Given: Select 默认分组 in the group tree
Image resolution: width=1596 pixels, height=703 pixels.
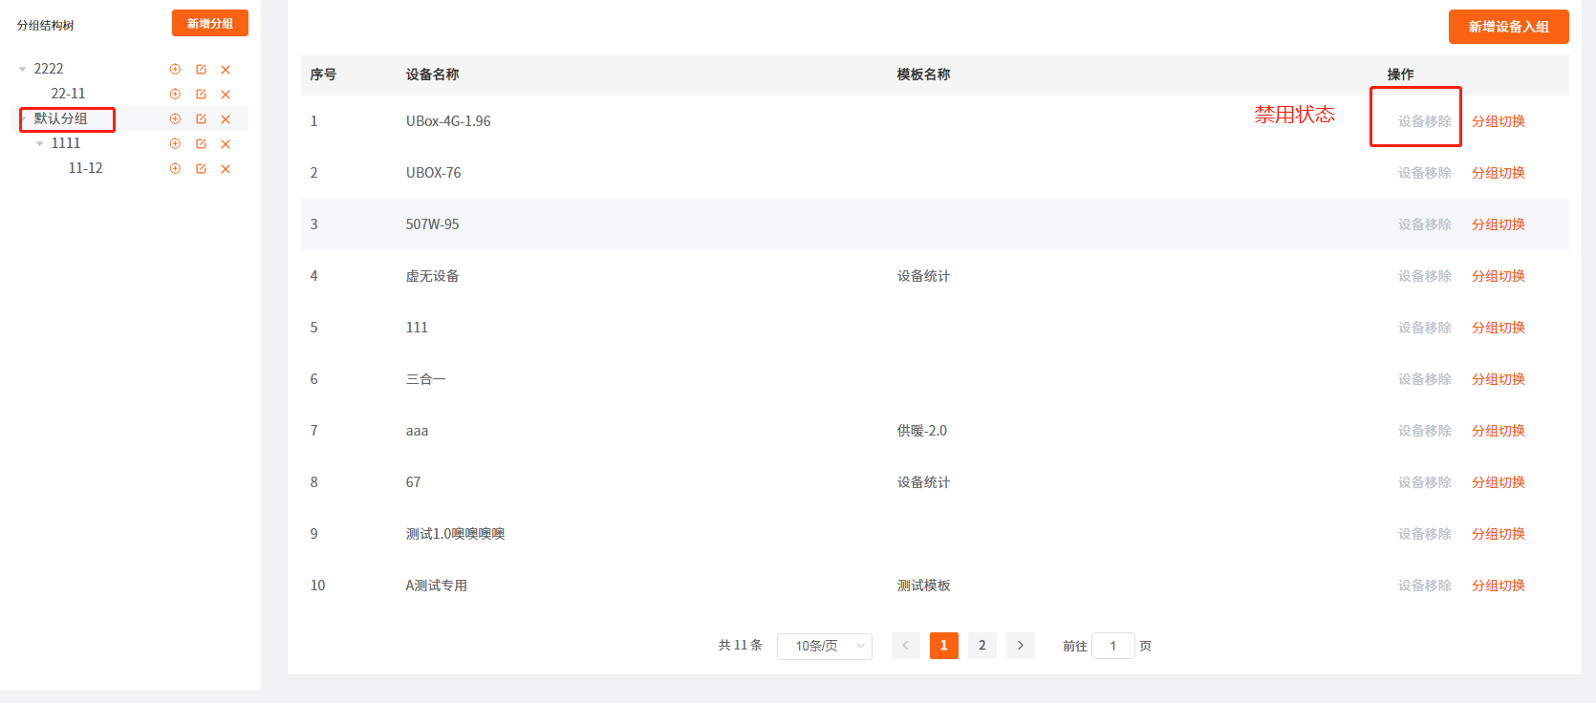Looking at the screenshot, I should (61, 118).
